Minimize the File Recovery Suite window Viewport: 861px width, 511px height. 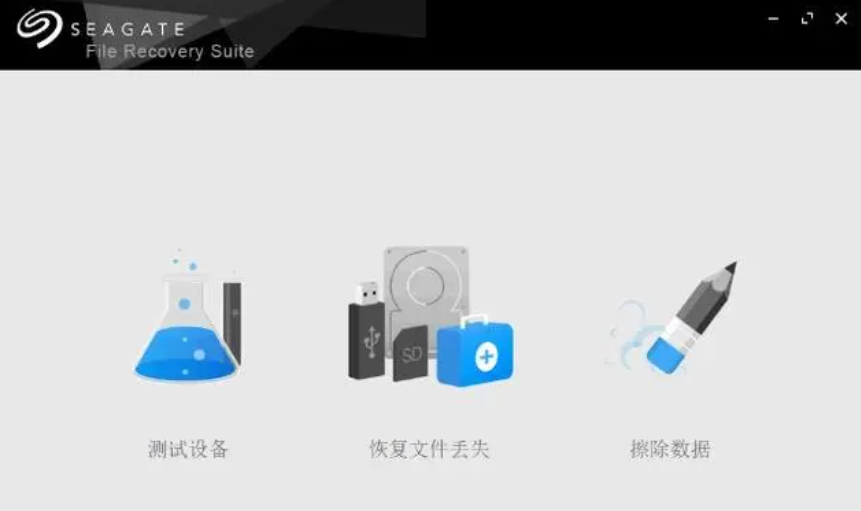coord(774,19)
